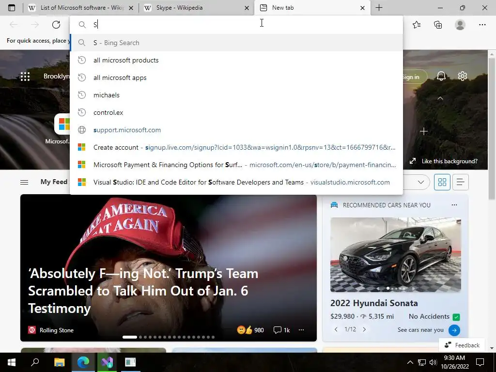Close the New tab tab
This screenshot has width=496, height=372.
point(362,8)
